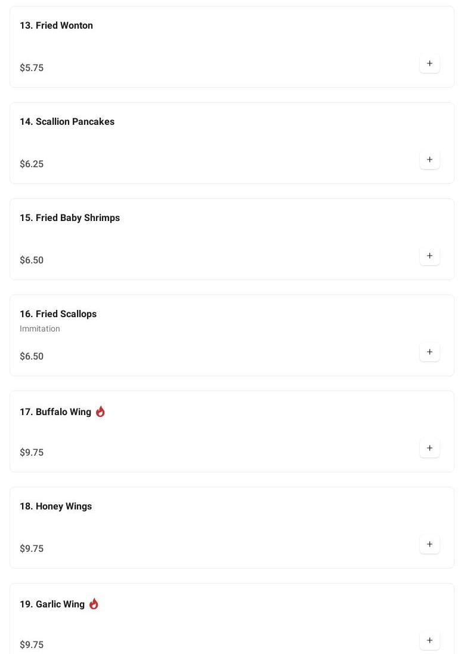Screen dimensions: 464x654
Task: Click the spicy flame icon on Garlic Wing
Action: pyautogui.click(x=94, y=604)
